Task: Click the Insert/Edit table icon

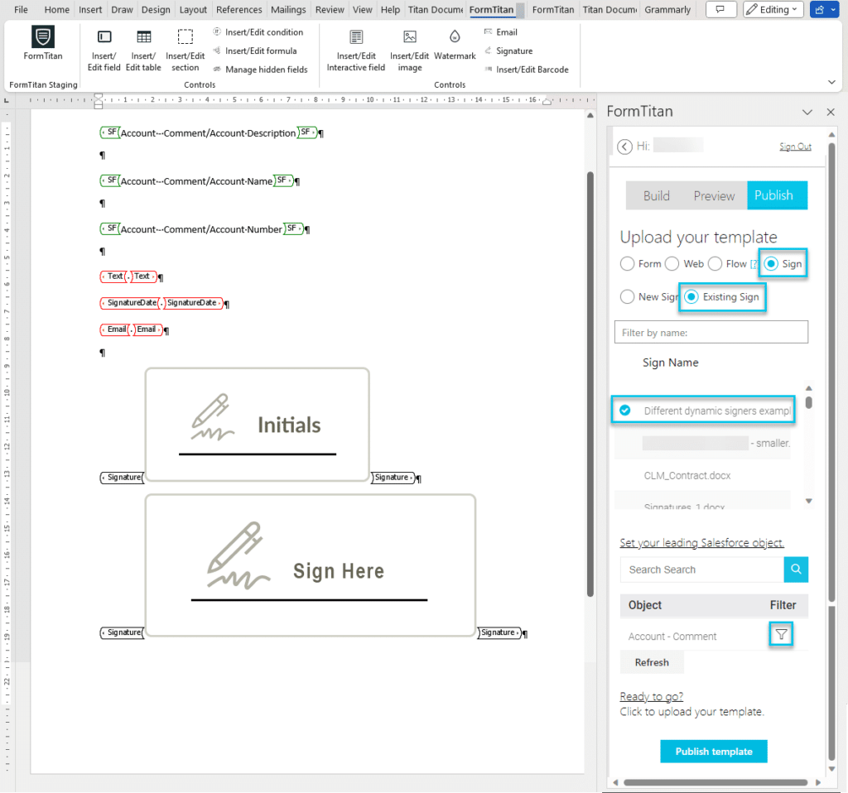Action: (x=144, y=38)
